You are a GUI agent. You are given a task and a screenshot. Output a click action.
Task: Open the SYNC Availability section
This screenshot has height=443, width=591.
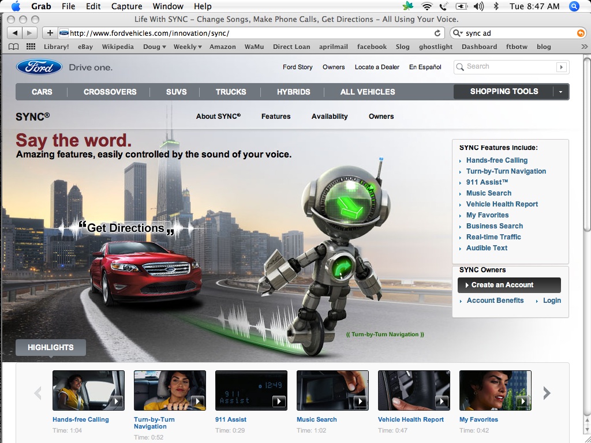[330, 117]
